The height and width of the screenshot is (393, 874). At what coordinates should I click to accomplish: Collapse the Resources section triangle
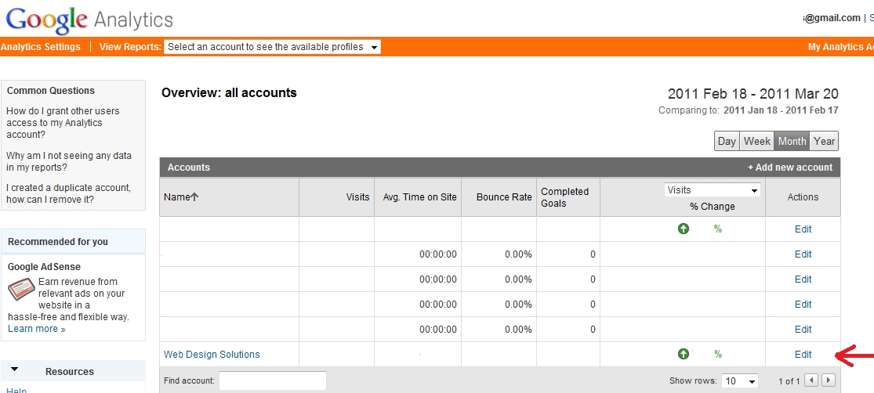pyautogui.click(x=15, y=370)
